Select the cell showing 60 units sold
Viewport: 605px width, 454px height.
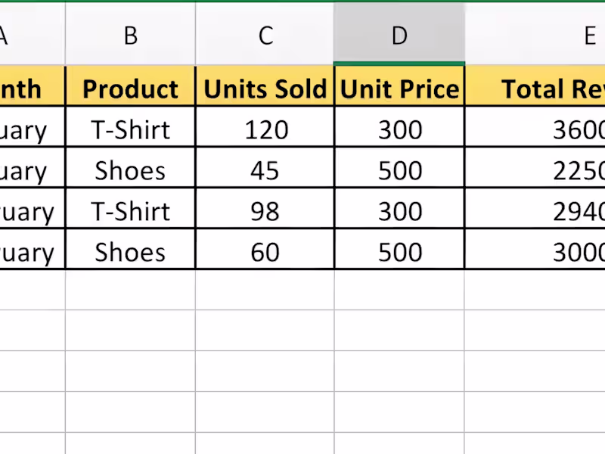point(265,252)
